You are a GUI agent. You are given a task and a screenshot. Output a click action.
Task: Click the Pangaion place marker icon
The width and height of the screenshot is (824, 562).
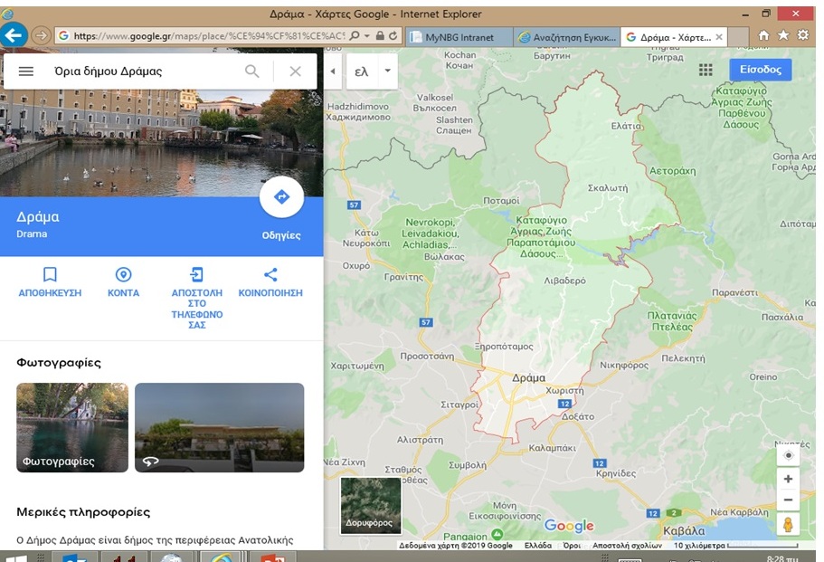497,534
